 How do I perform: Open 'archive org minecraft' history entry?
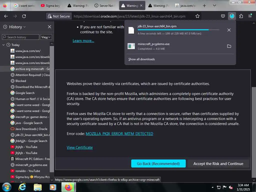(x=30, y=69)
